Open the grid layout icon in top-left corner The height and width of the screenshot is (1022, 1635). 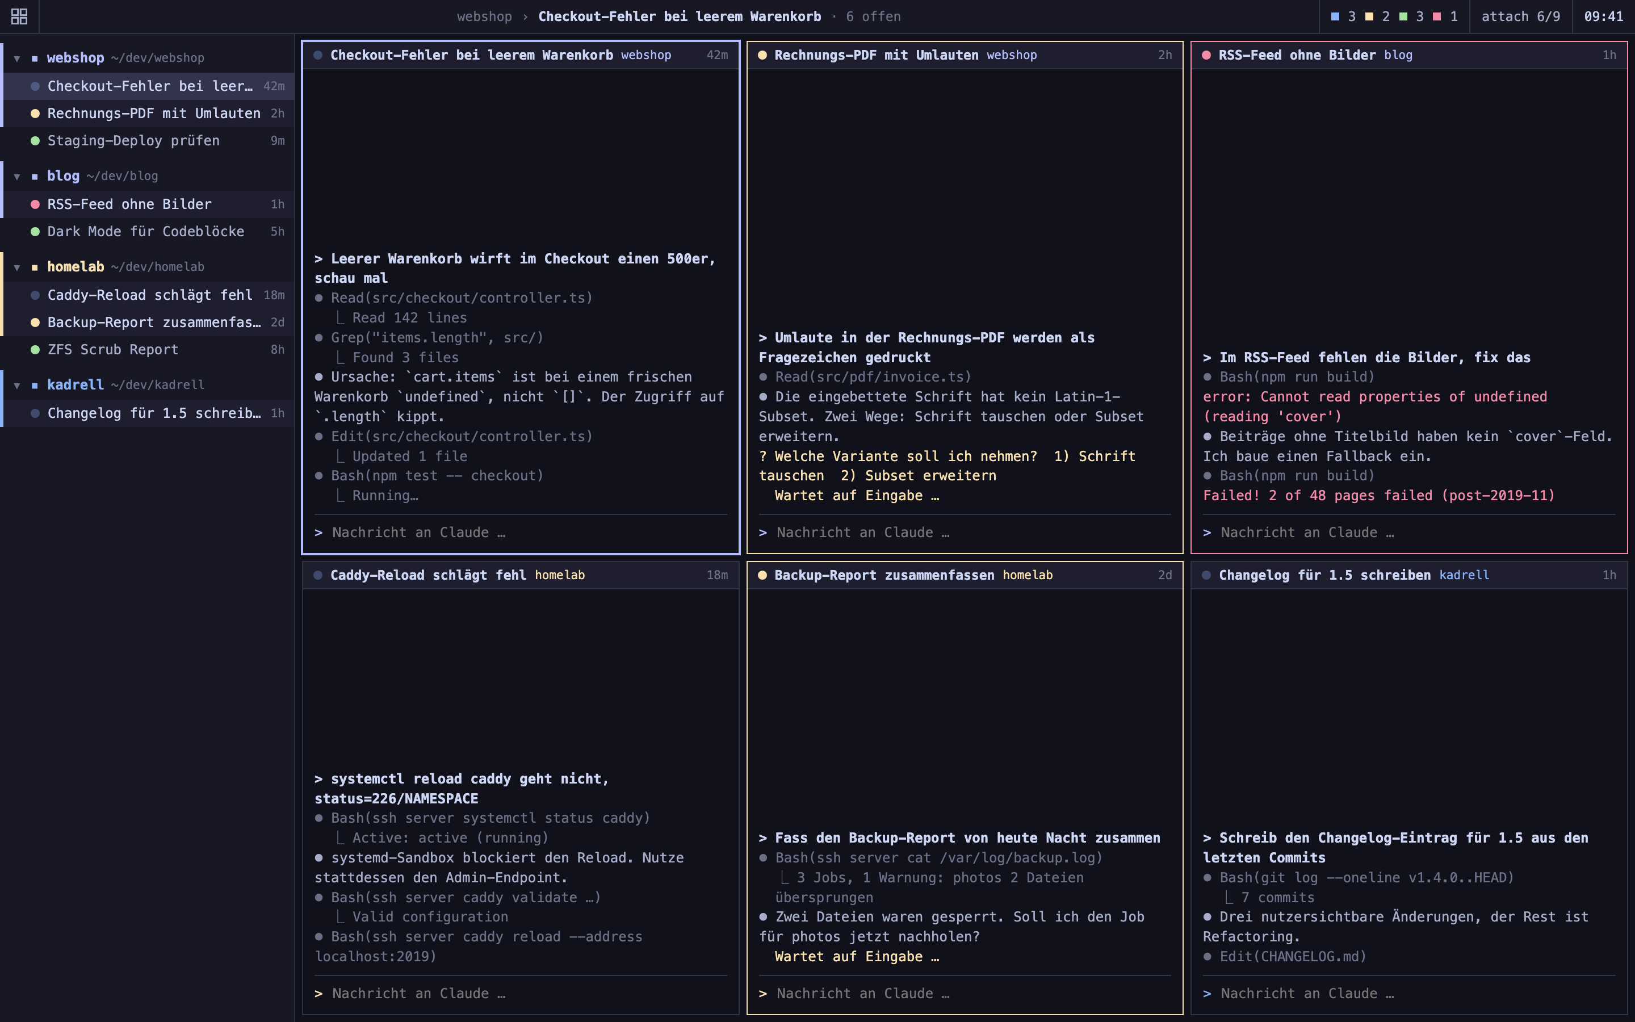tap(20, 16)
